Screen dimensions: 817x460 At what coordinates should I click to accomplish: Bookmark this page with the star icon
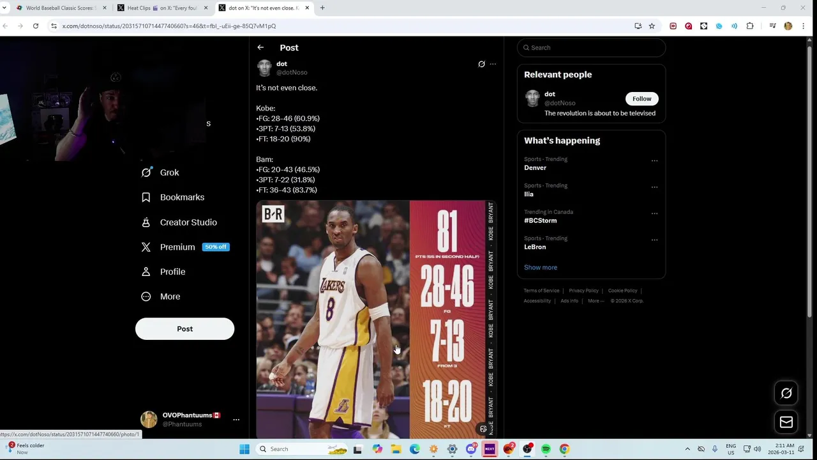(652, 26)
